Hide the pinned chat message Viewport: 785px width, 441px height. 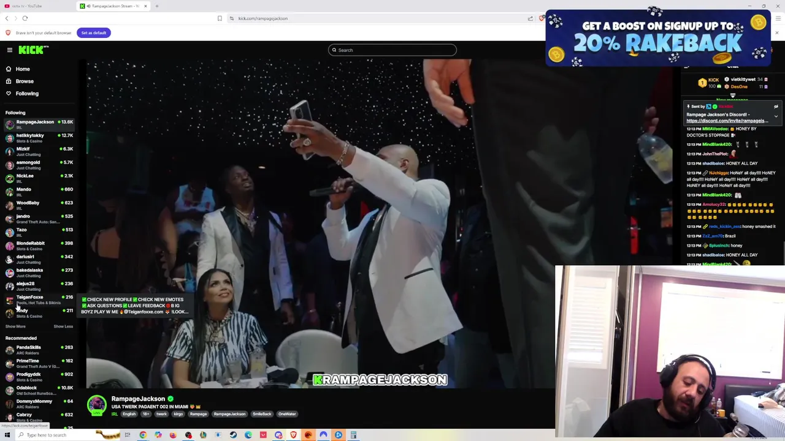coord(776,107)
